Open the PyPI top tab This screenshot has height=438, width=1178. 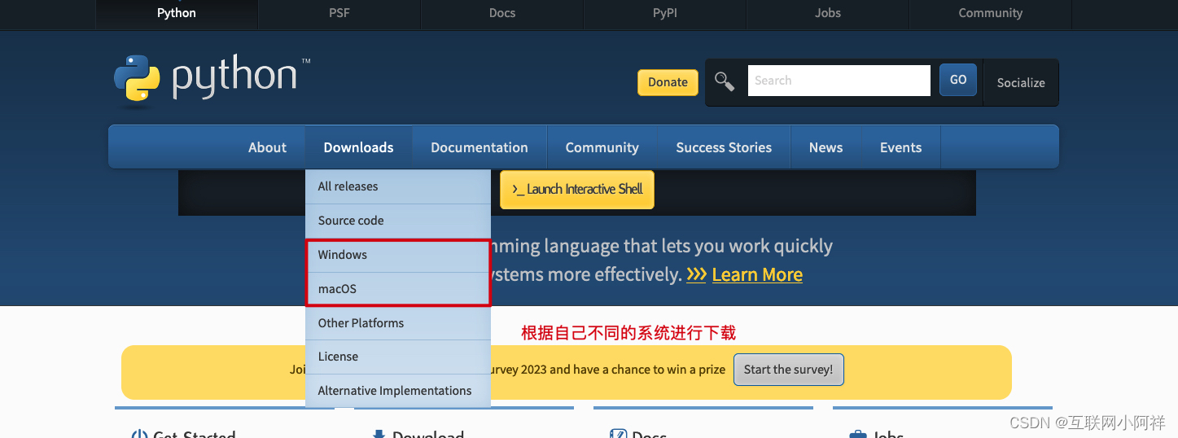665,13
